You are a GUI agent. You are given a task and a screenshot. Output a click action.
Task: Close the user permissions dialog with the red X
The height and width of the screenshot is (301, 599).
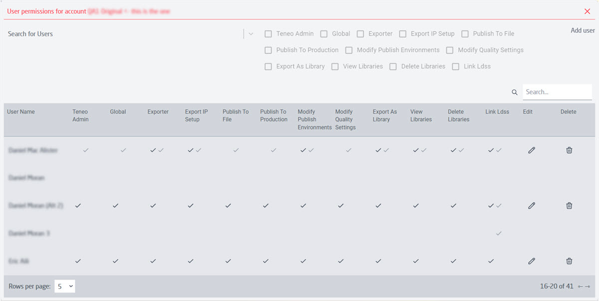587,11
